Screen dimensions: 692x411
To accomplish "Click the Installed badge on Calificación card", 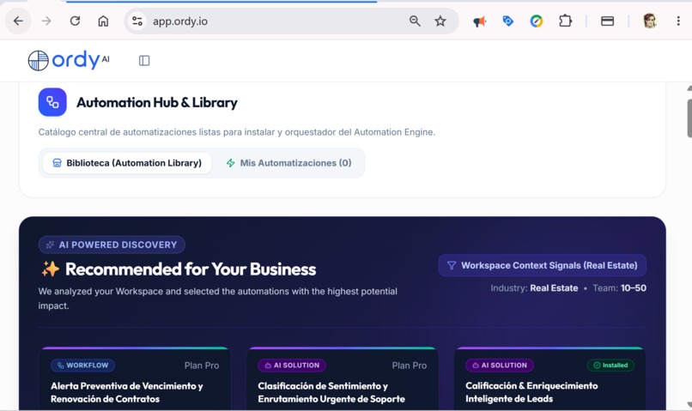I will click(610, 366).
